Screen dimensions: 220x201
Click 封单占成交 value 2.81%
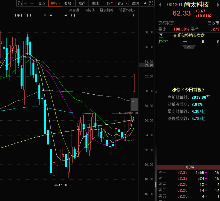(x=197, y=104)
